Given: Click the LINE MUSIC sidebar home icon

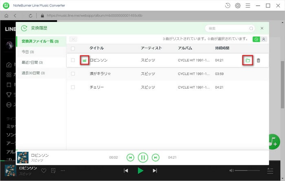Looking at the screenshot, I should 9,65.
